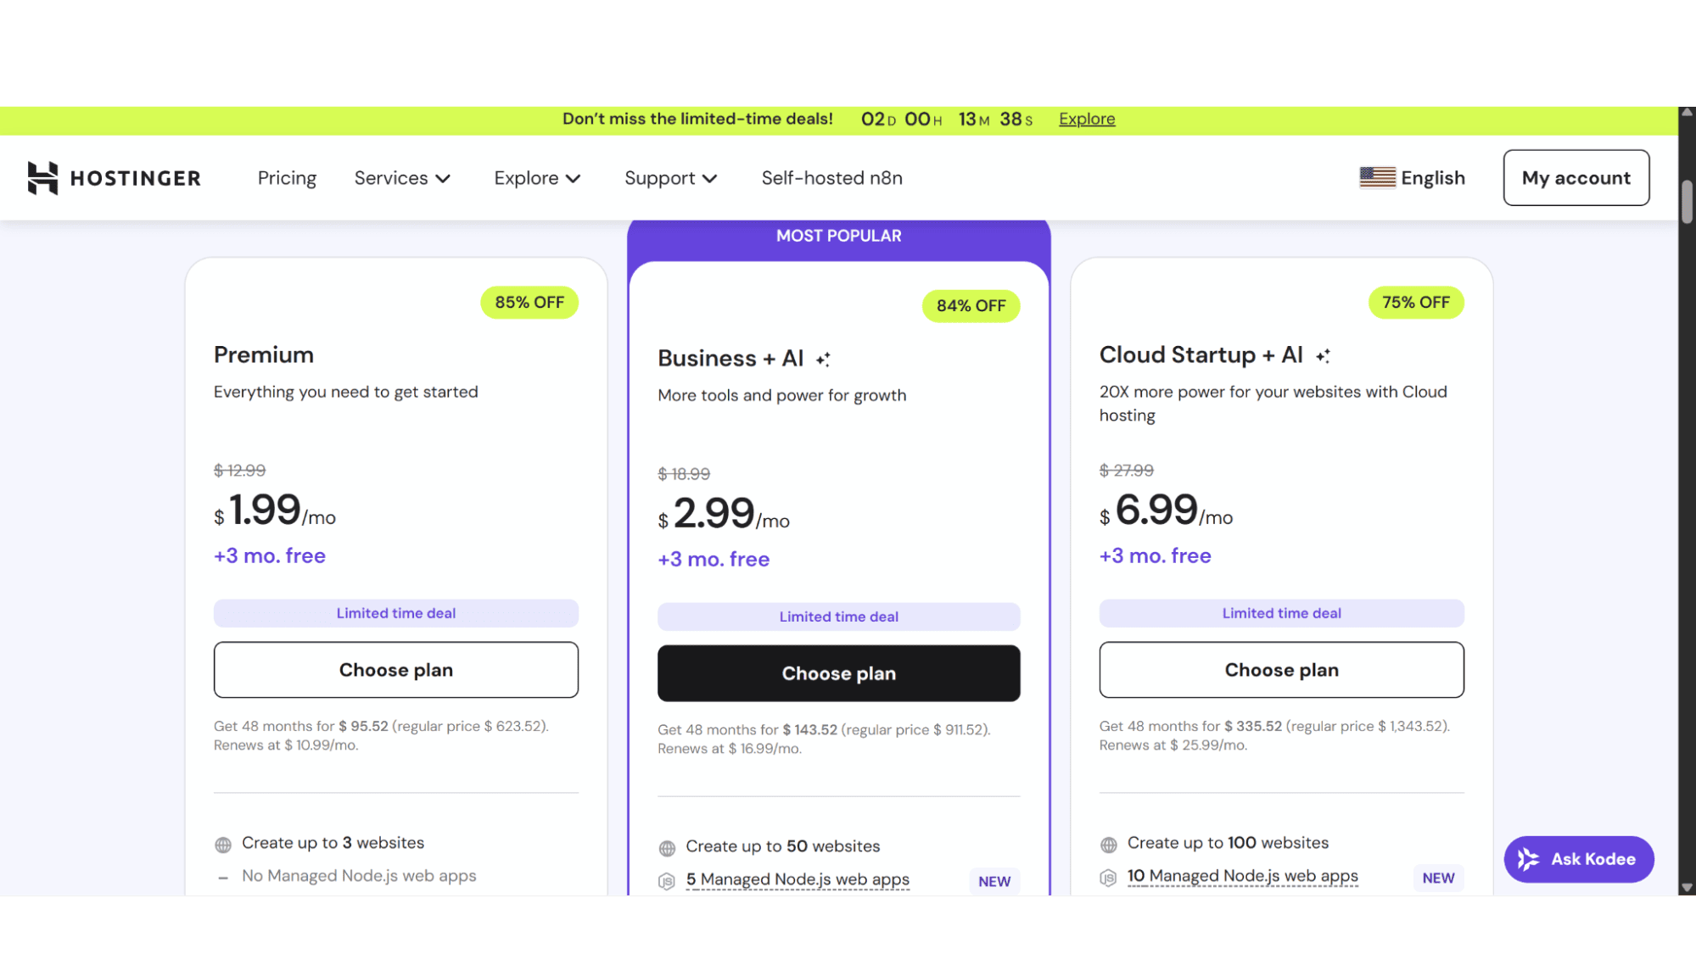Click the AI sparkle icon beside Business + AI
Viewport: 1696px width, 954px height.
823,359
